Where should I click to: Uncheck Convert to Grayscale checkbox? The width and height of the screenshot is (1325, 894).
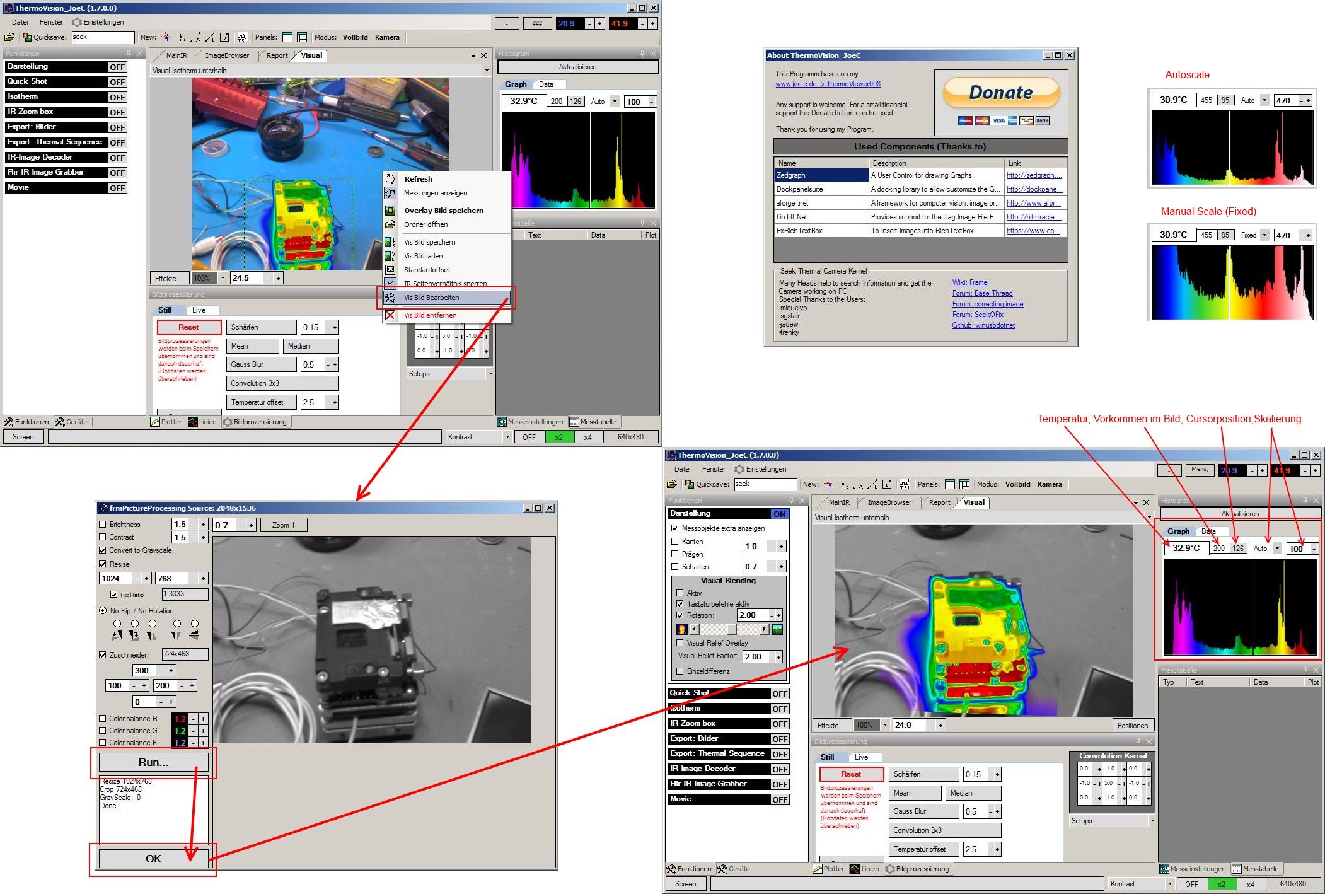point(103,550)
